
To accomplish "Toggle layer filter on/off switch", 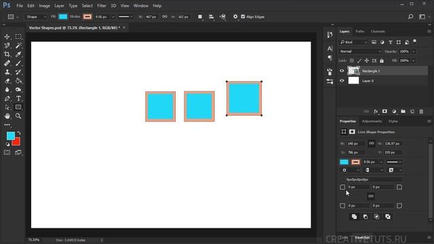I will coord(414,41).
